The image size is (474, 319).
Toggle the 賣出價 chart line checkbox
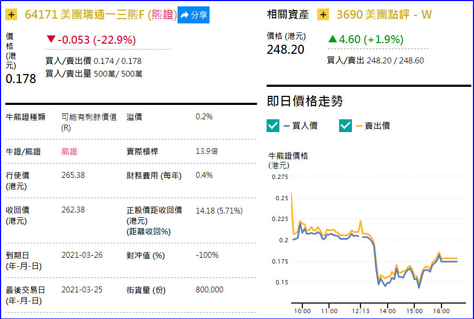pos(346,126)
